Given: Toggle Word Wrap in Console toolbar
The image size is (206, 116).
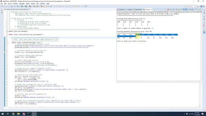Looking at the screenshot, I should point(181,10).
